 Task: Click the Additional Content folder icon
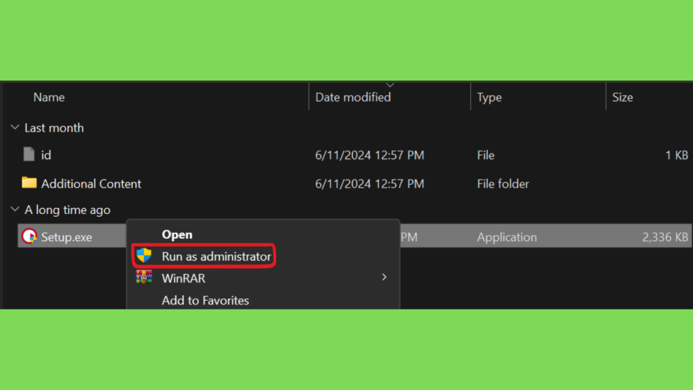tap(29, 182)
